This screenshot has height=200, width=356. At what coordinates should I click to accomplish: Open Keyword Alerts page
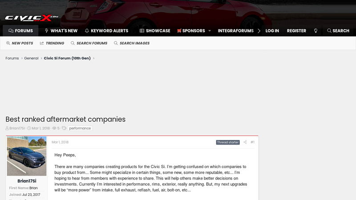point(106,31)
